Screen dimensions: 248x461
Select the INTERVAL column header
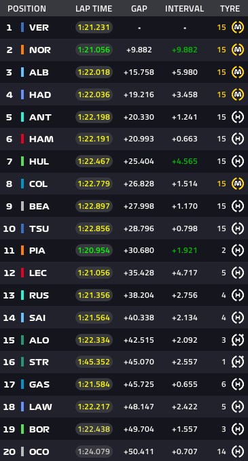[x=185, y=9]
